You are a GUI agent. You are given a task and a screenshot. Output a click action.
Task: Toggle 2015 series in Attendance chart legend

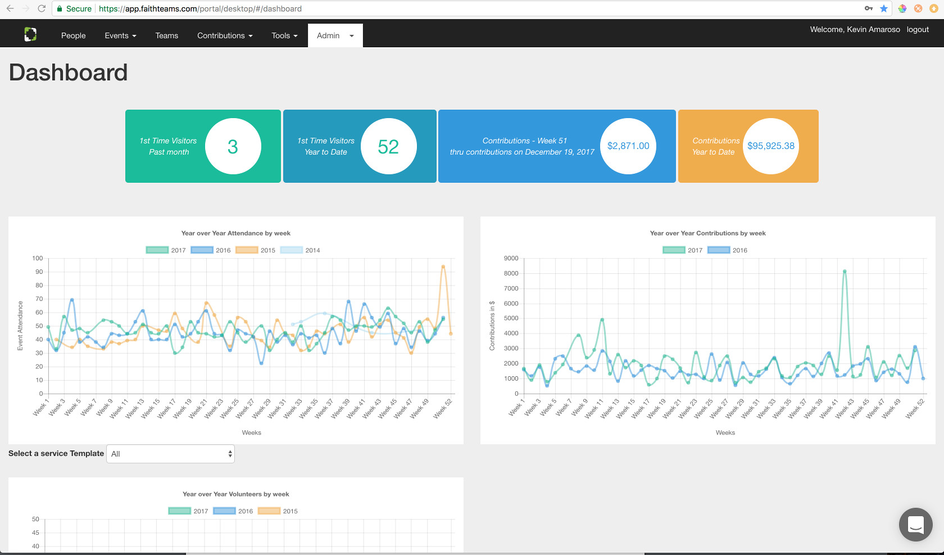coord(256,250)
